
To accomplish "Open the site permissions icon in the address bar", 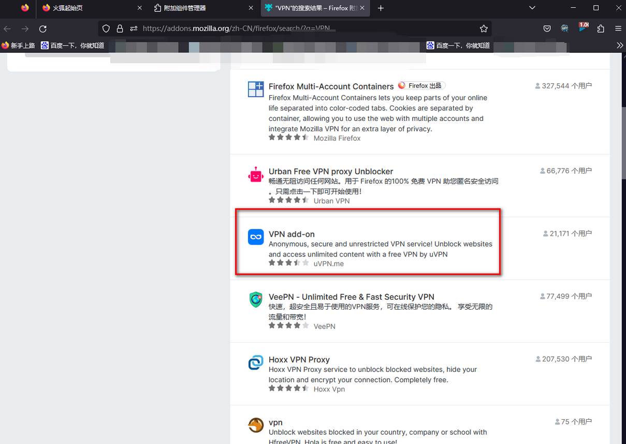I will [x=134, y=28].
